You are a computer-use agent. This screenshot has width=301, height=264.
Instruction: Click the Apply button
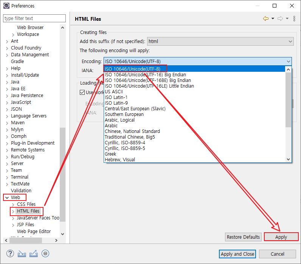pyautogui.click(x=281, y=237)
